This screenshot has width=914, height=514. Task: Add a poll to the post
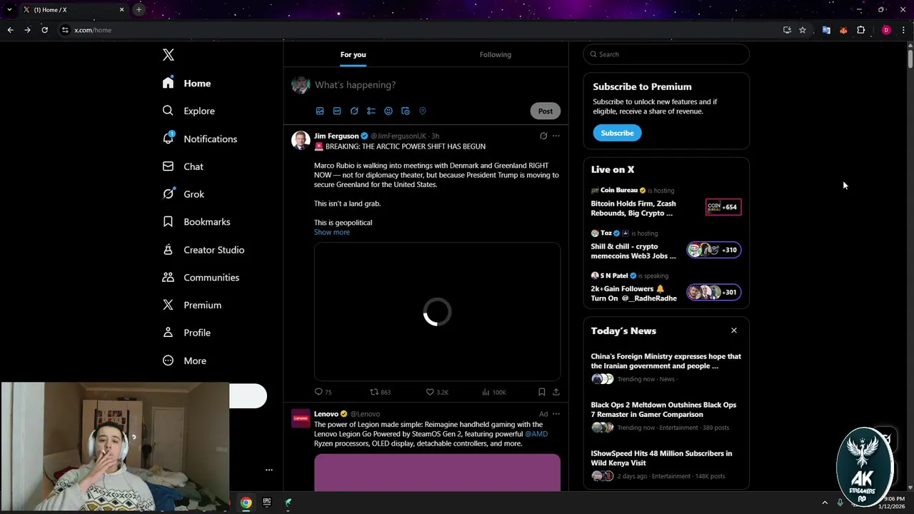(x=371, y=111)
